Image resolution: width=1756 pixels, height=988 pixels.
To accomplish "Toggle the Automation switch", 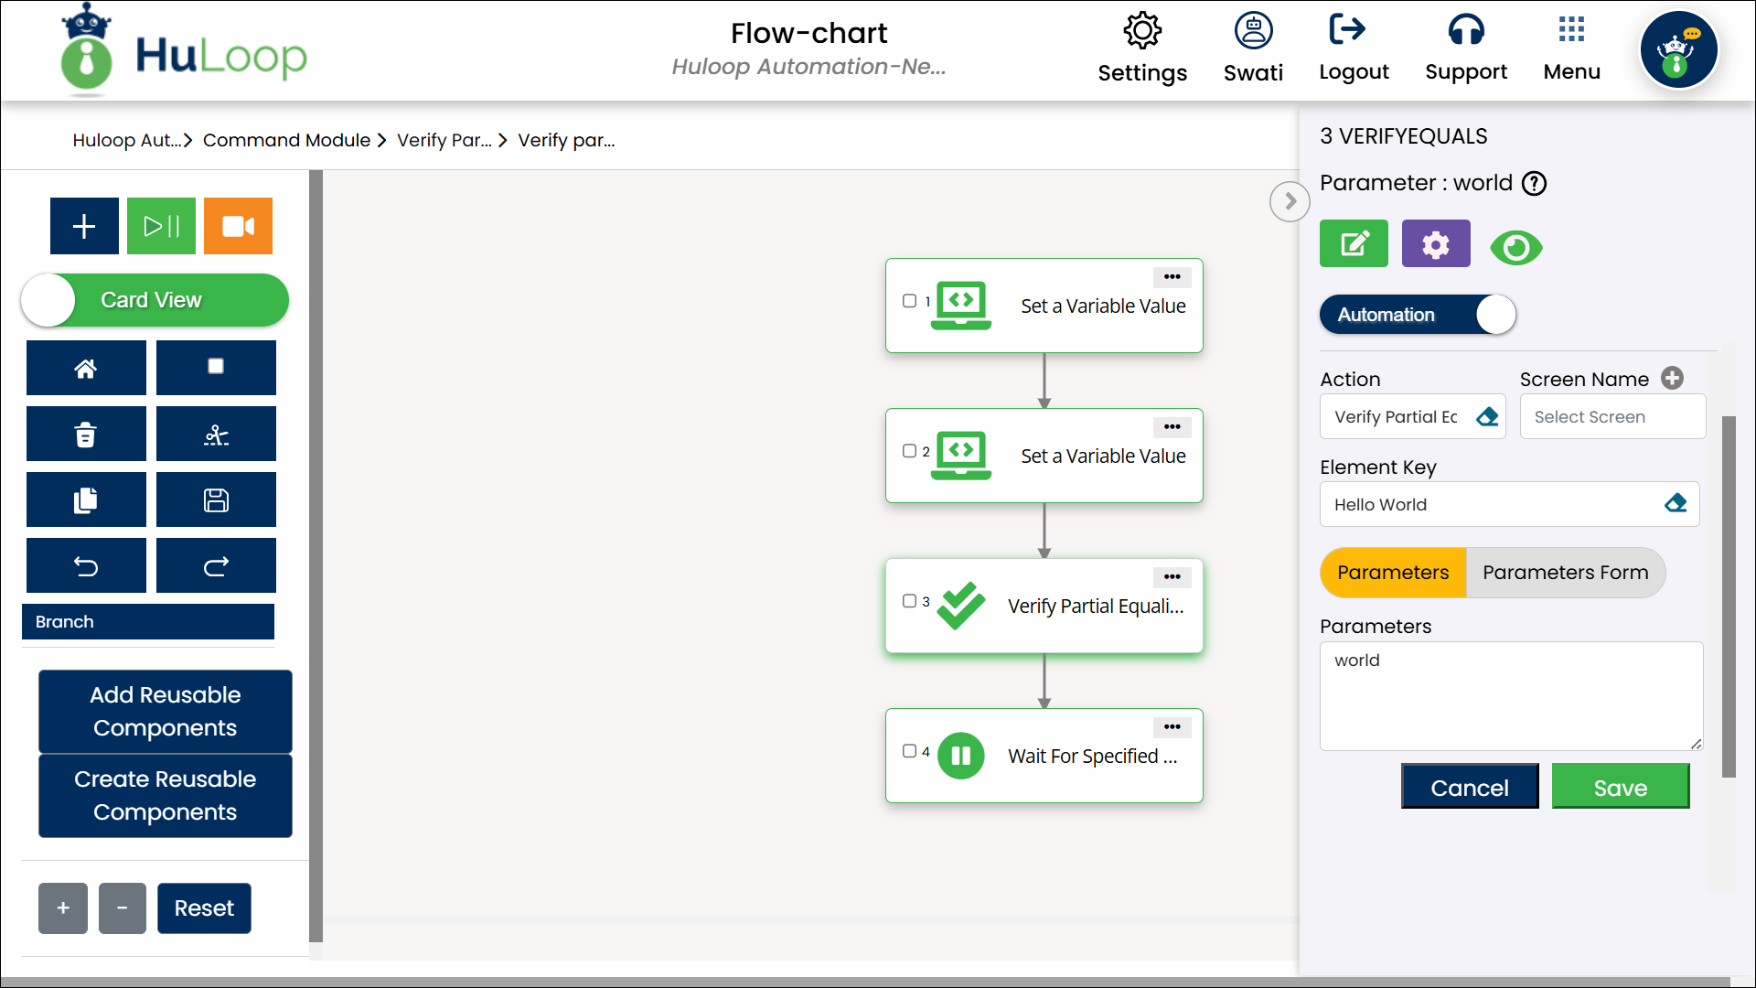I will 1418,315.
